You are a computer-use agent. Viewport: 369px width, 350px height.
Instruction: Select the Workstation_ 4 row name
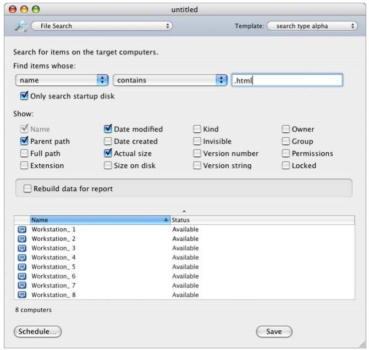tap(53, 257)
